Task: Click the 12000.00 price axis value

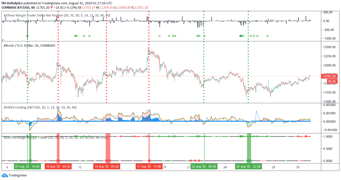Action: click(x=330, y=65)
